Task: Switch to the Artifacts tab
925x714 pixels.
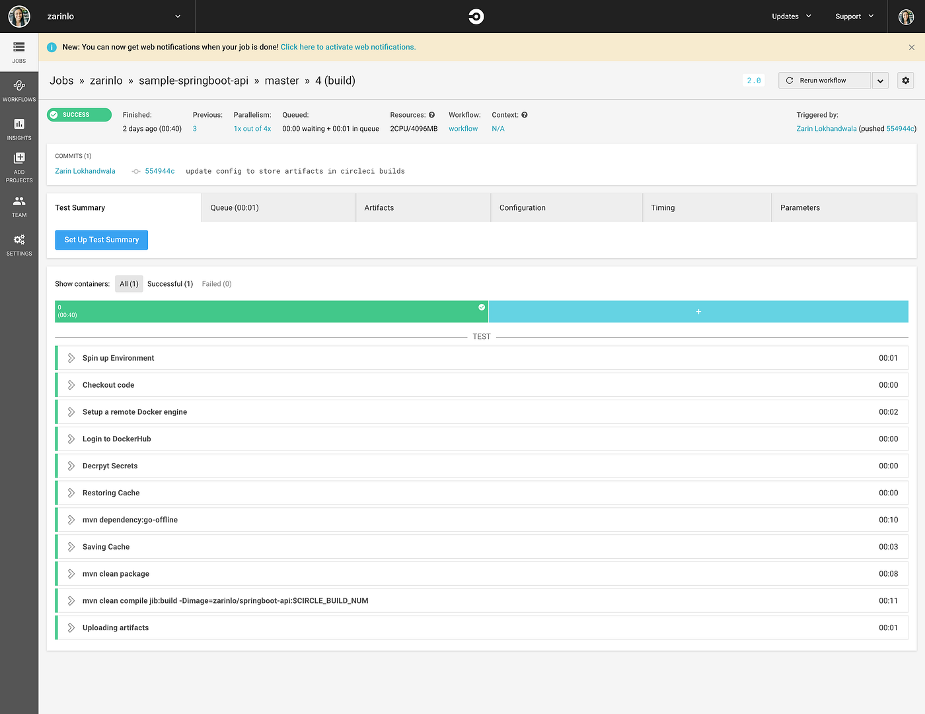Action: pos(424,207)
